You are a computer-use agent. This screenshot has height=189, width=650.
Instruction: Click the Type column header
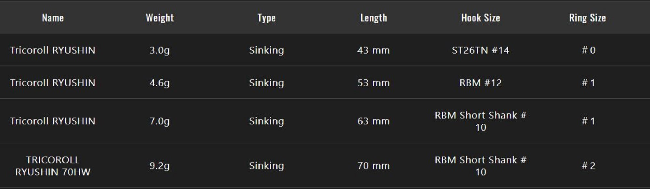266,18
